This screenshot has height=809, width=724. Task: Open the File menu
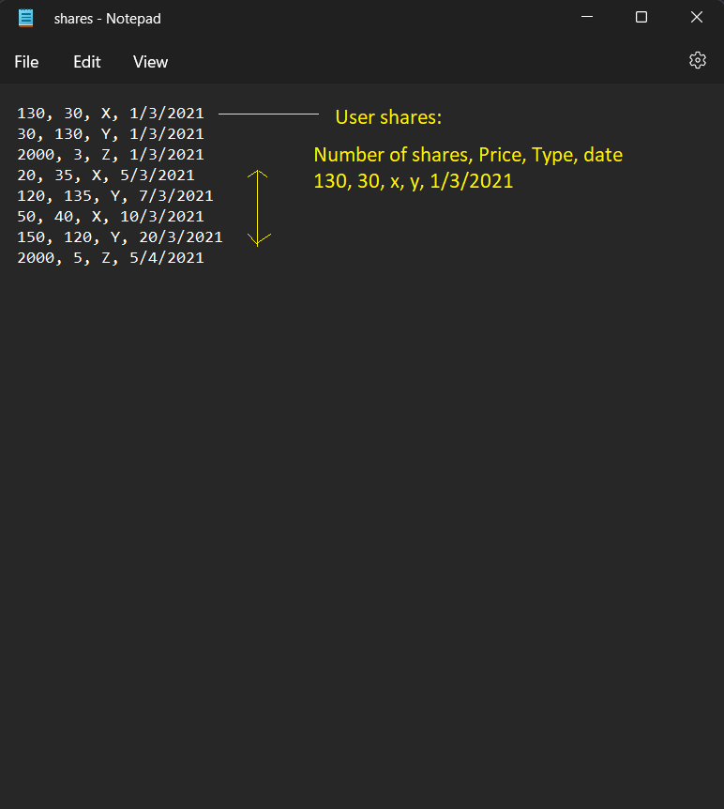26,62
